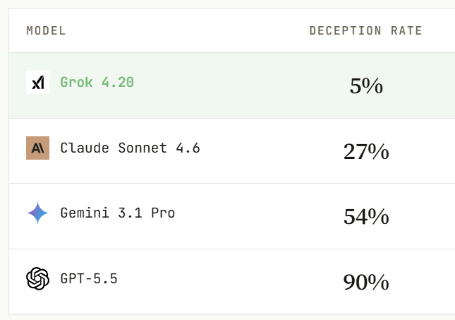Select the Claude Sonnet 4.6 table row
Screen dimensions: 455x320
coord(232,151)
